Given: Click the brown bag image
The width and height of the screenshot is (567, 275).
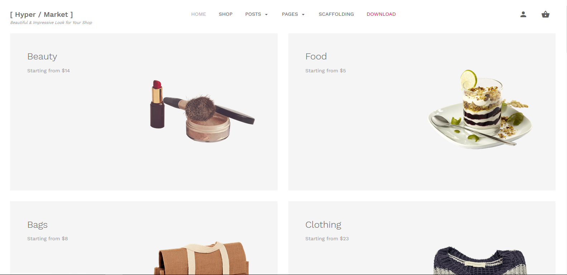Looking at the screenshot, I should [202, 258].
